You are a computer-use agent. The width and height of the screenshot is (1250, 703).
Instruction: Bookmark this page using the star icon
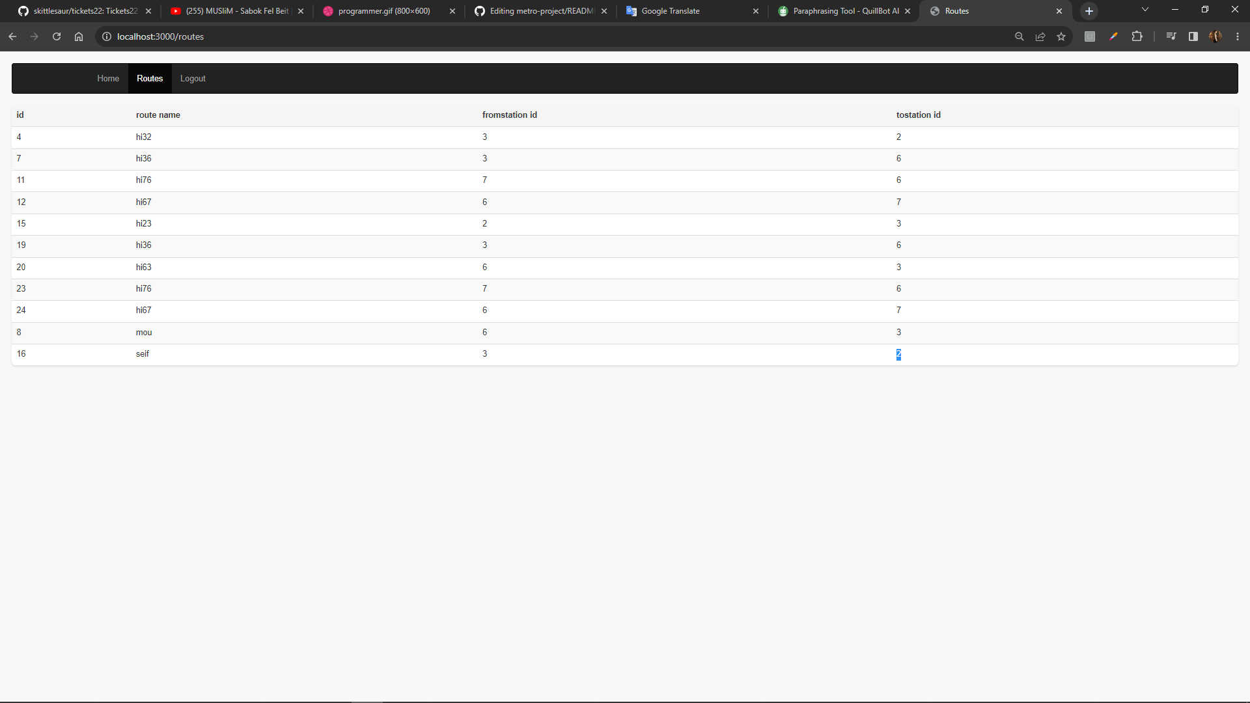pos(1062,36)
